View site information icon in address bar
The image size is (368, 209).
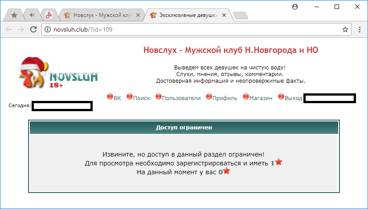point(47,29)
